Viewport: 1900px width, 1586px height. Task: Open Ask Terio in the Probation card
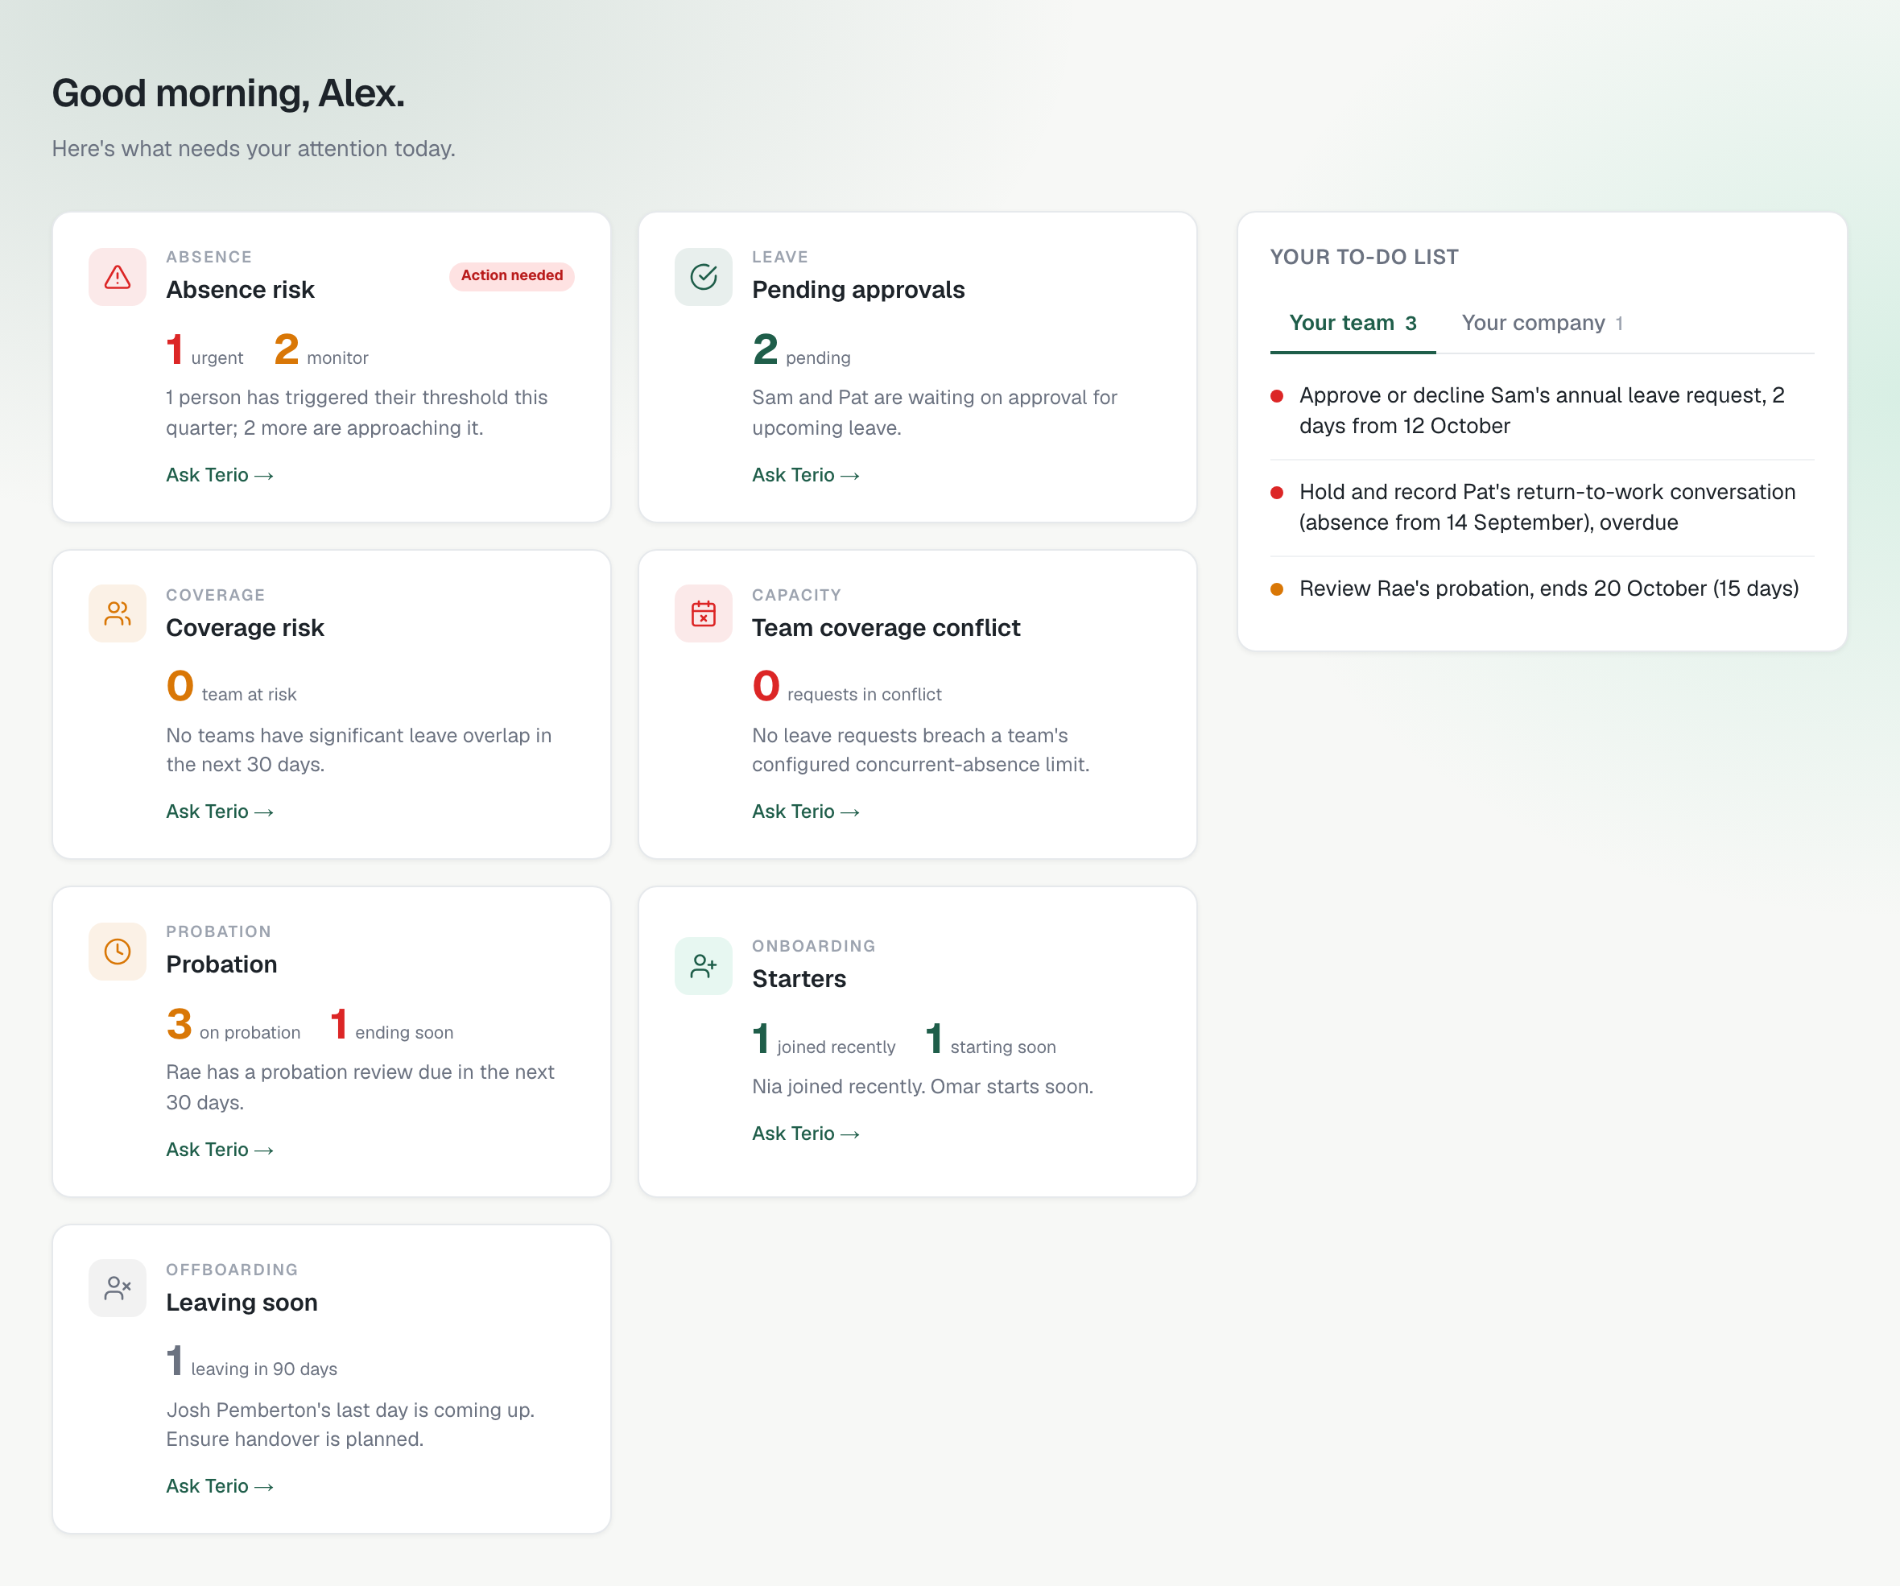tap(220, 1149)
